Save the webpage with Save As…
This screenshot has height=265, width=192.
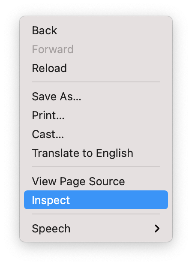coord(96,96)
